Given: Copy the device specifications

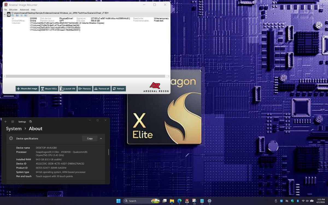Looking at the screenshot, I should (90, 138).
